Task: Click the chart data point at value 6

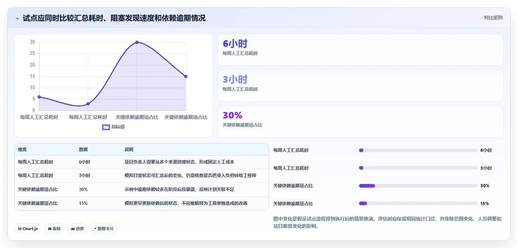Action: [39, 97]
